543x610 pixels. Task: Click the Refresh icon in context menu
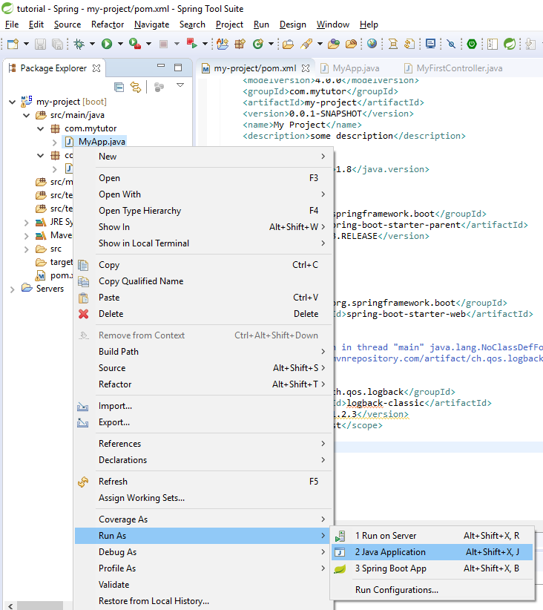tap(83, 482)
